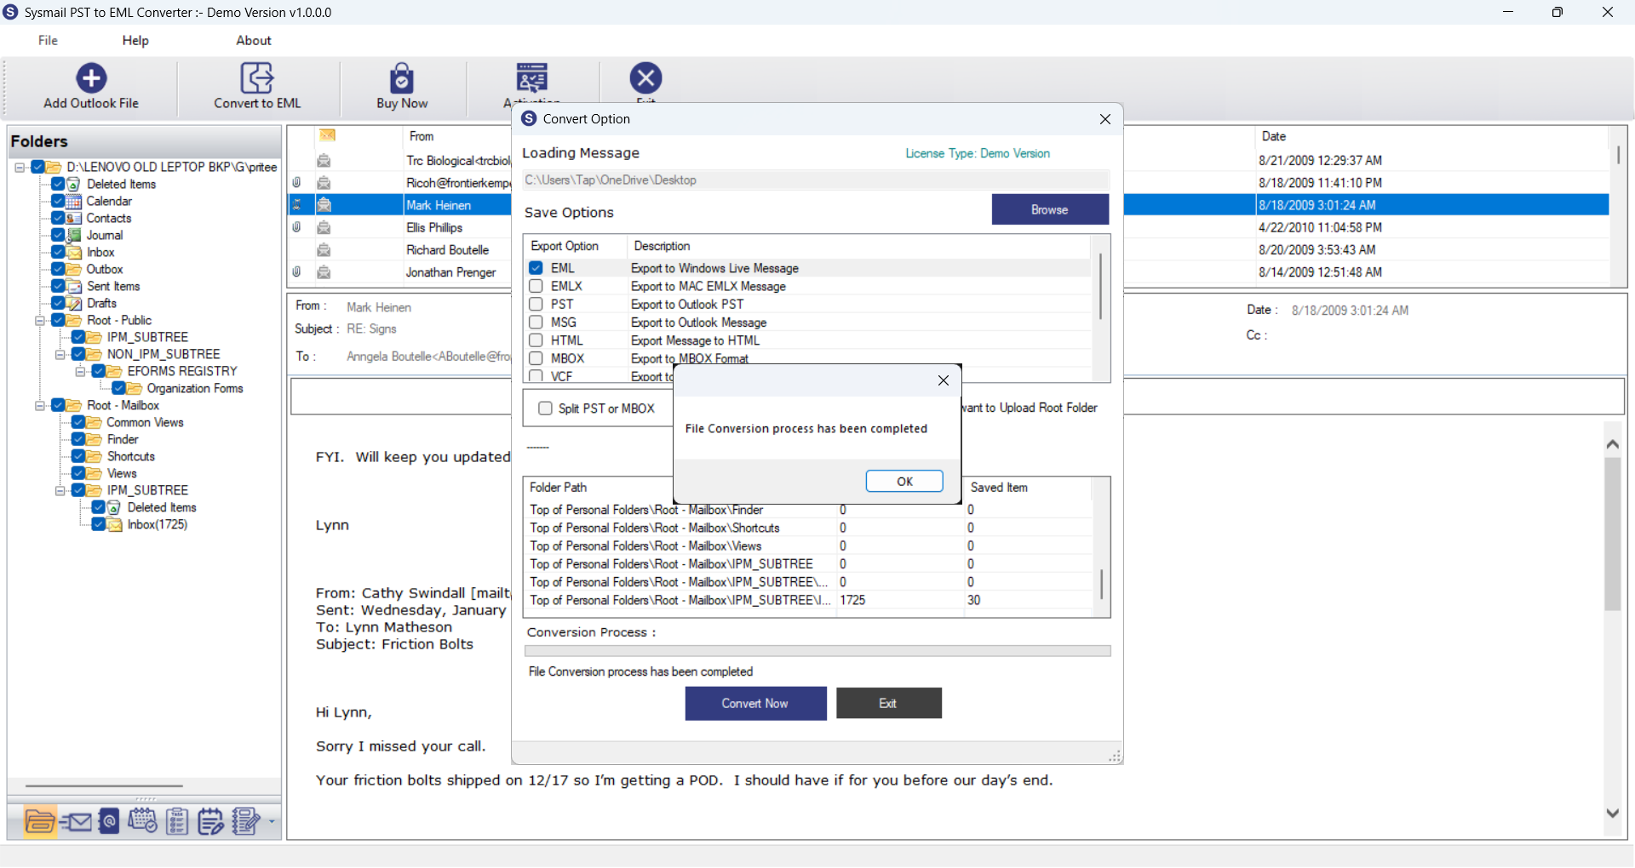The image size is (1635, 868).
Task: Open the File menu
Action: 48,40
